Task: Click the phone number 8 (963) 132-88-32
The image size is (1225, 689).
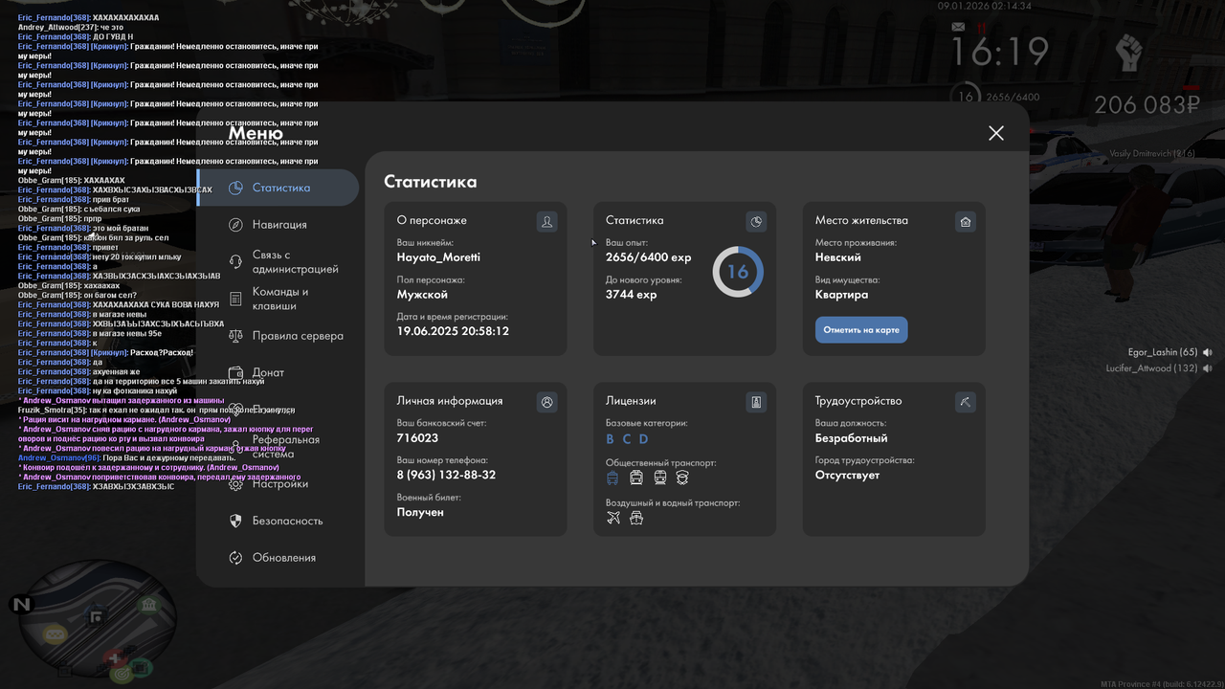Action: coord(446,476)
